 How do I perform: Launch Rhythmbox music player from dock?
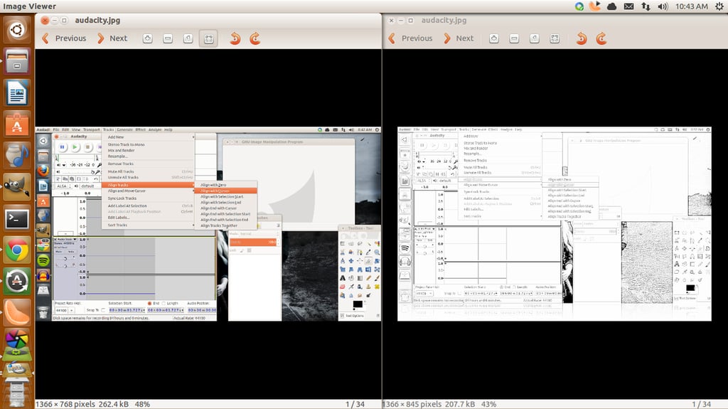pos(17,155)
